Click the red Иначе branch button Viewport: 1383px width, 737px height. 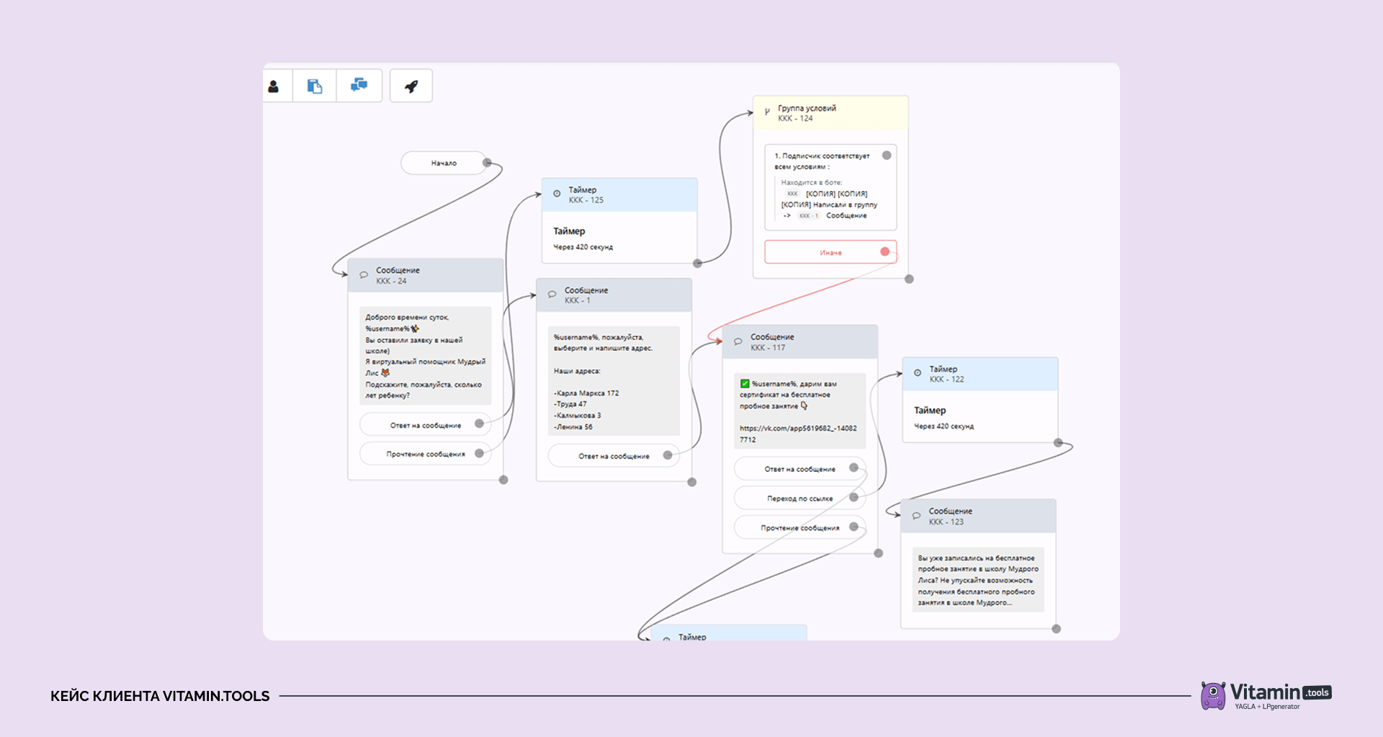pos(831,252)
